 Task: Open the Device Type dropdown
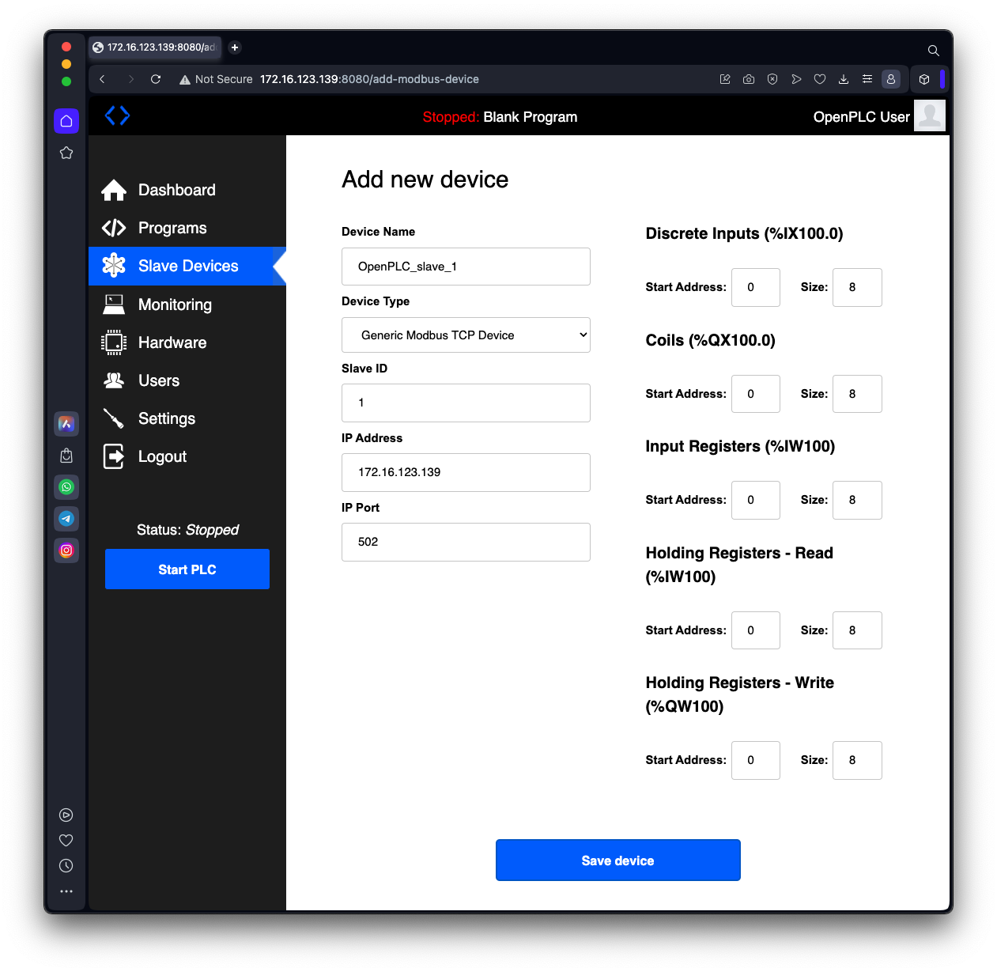tap(466, 335)
